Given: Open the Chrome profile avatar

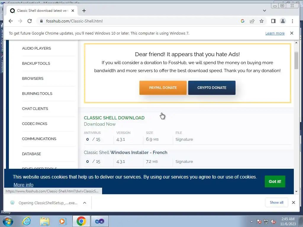Looking at the screenshot, I should point(283,21).
